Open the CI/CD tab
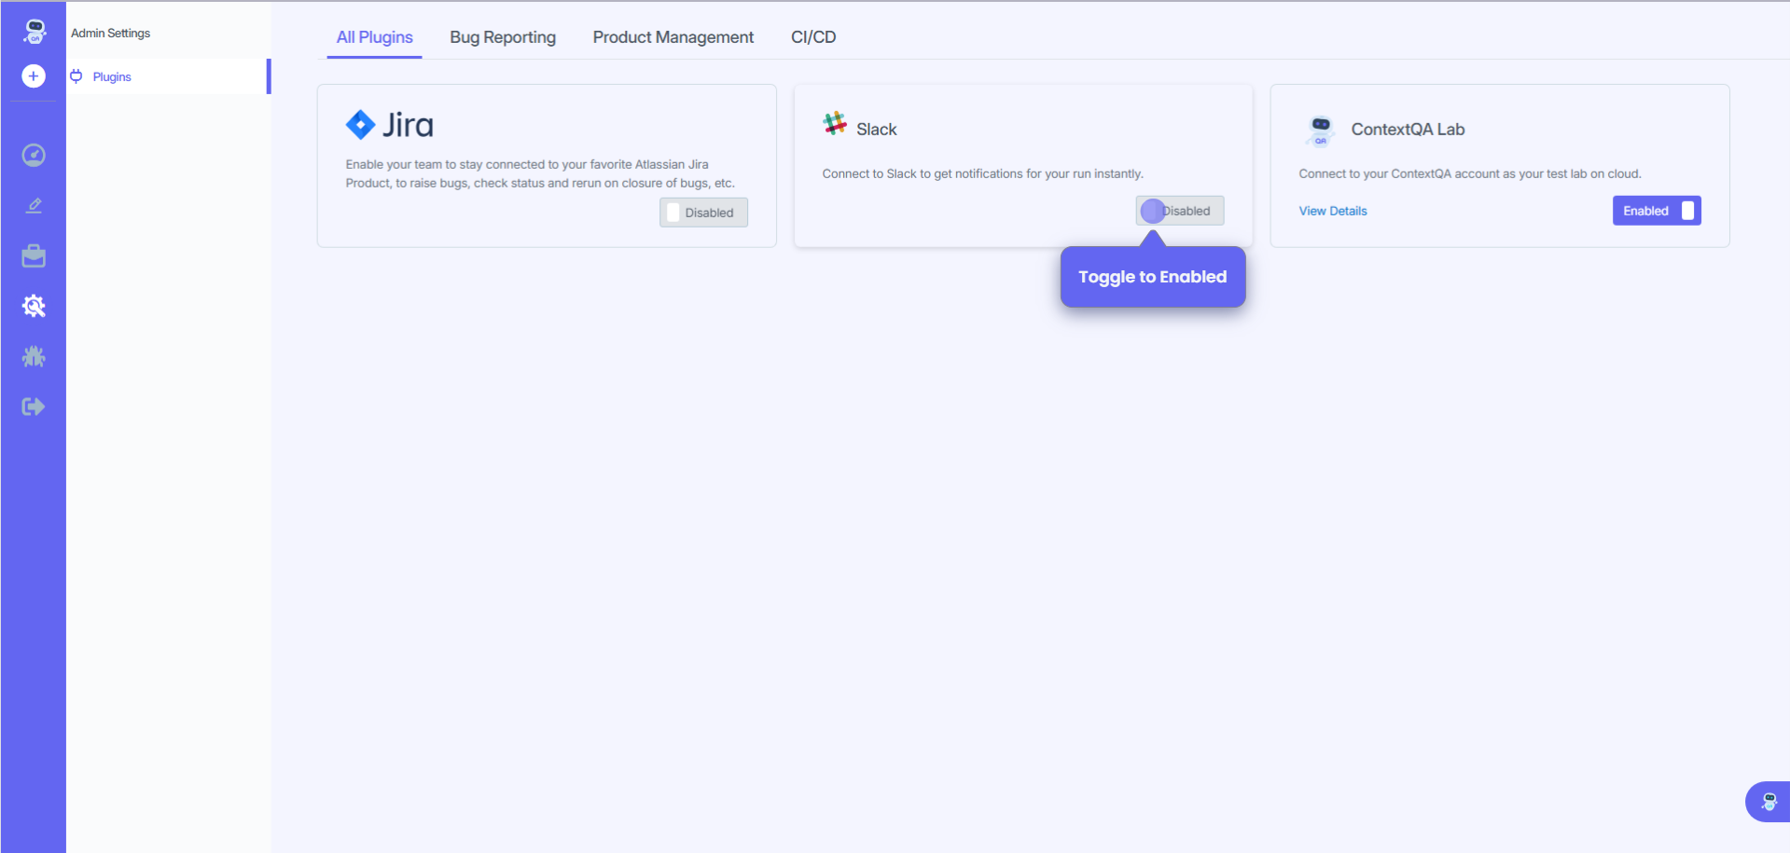 (x=812, y=37)
